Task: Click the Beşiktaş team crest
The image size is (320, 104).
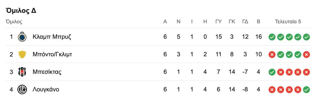Action: click(22, 72)
